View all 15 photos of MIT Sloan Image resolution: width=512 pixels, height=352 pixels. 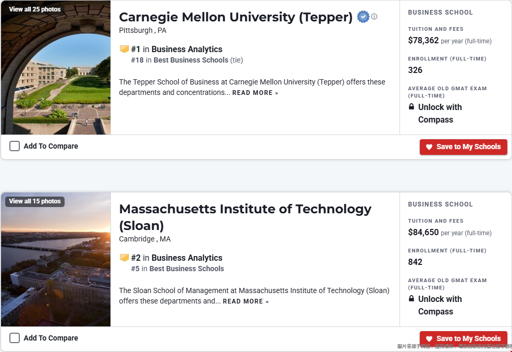[x=34, y=201]
